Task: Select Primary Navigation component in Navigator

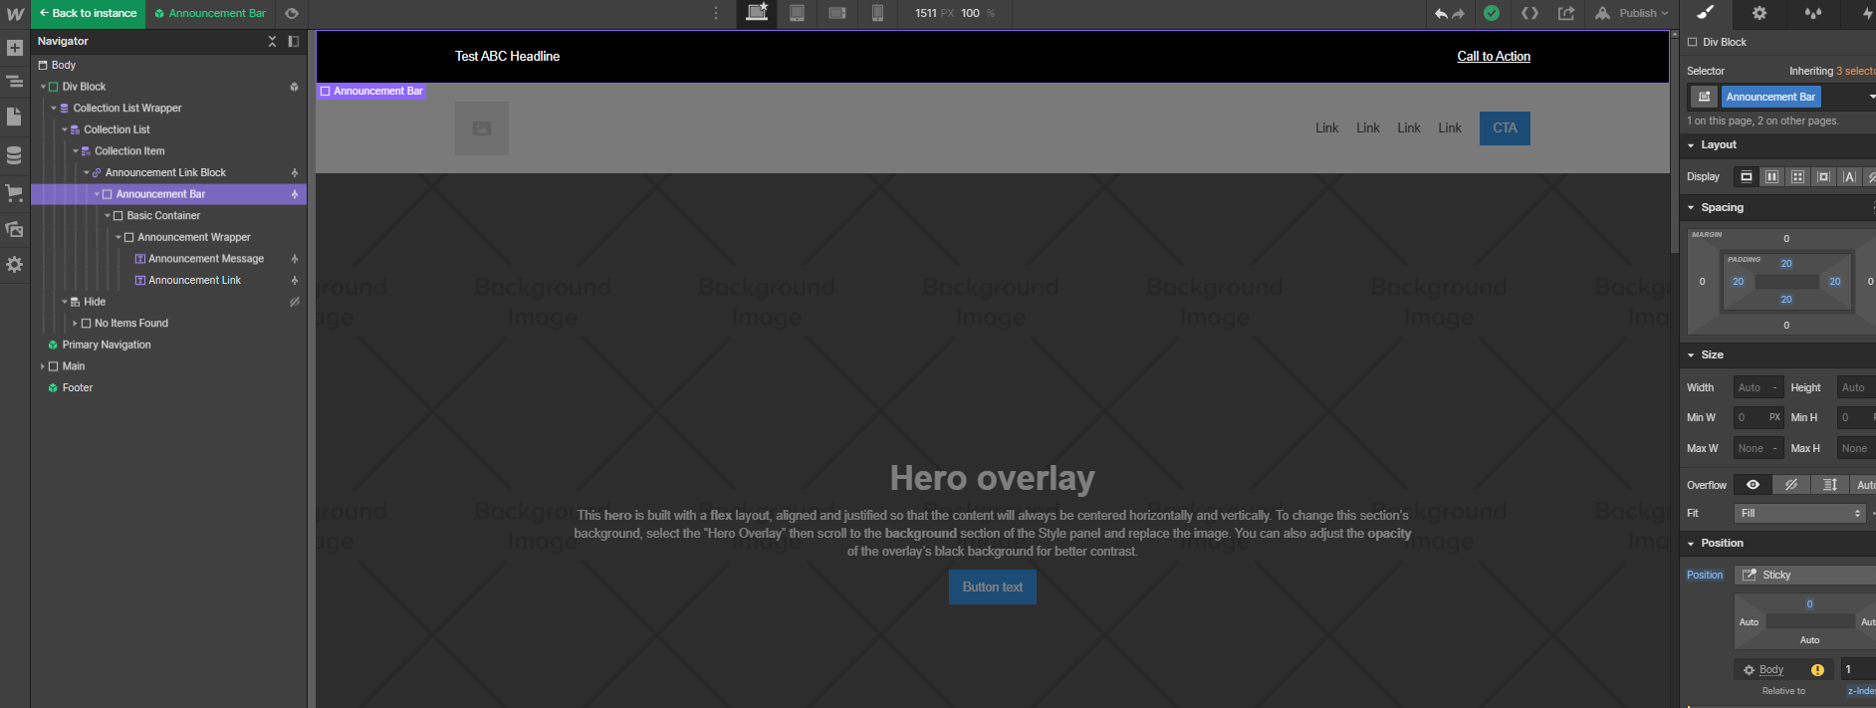Action: (107, 345)
